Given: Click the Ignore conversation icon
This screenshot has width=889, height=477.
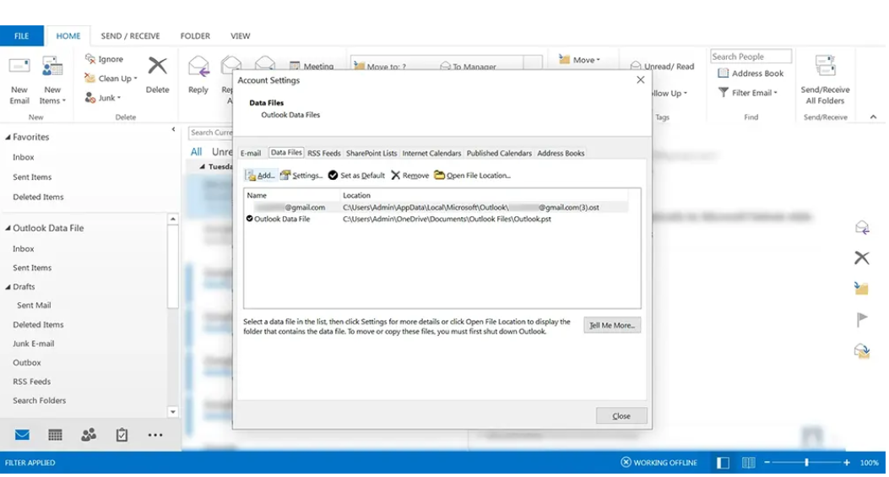Looking at the screenshot, I should click(90, 58).
